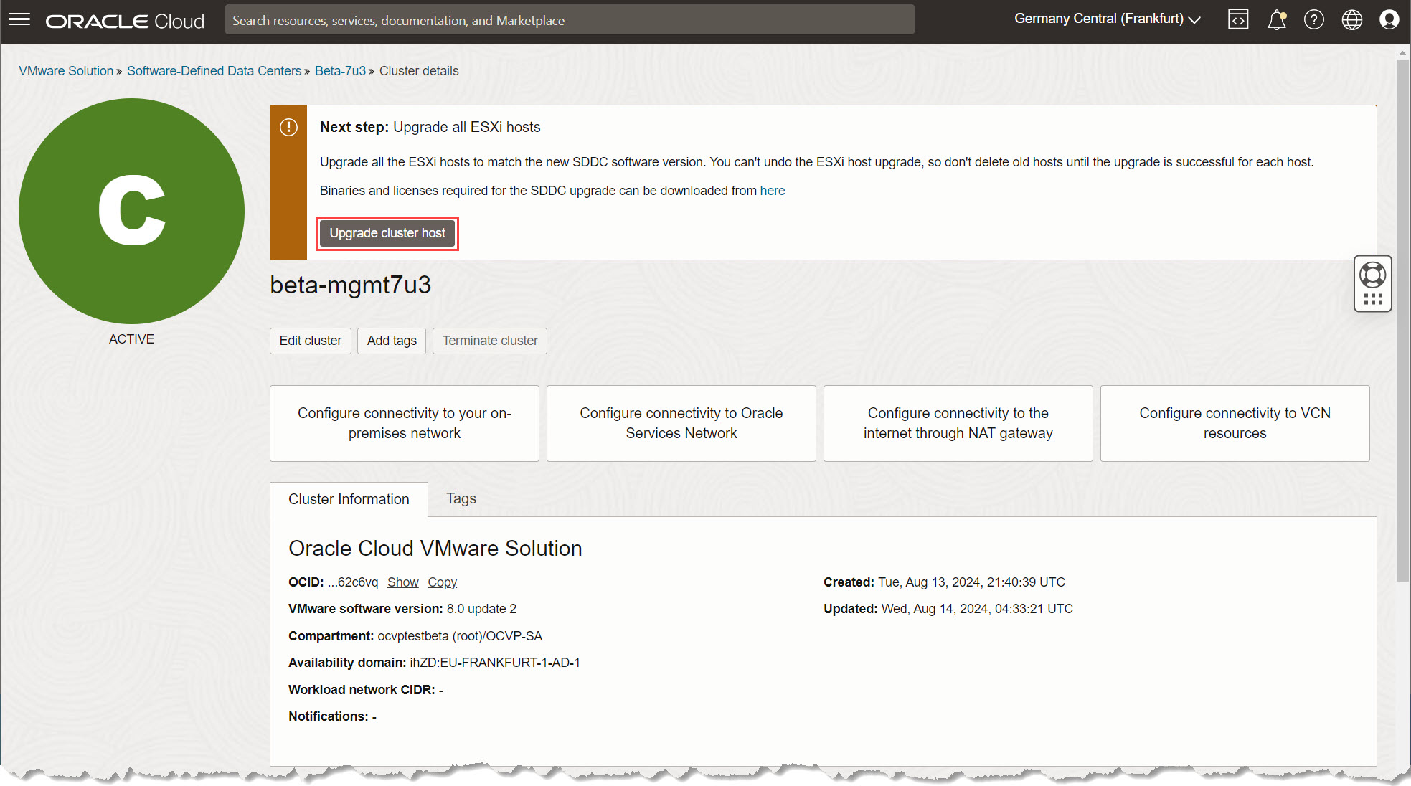The image size is (1411, 786).
Task: Select the Cluster Information tab
Action: tap(349, 499)
